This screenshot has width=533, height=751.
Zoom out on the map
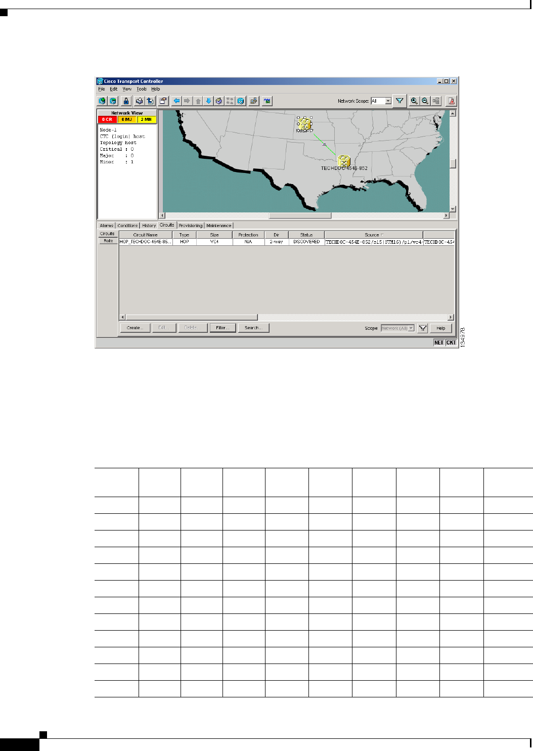[x=425, y=101]
